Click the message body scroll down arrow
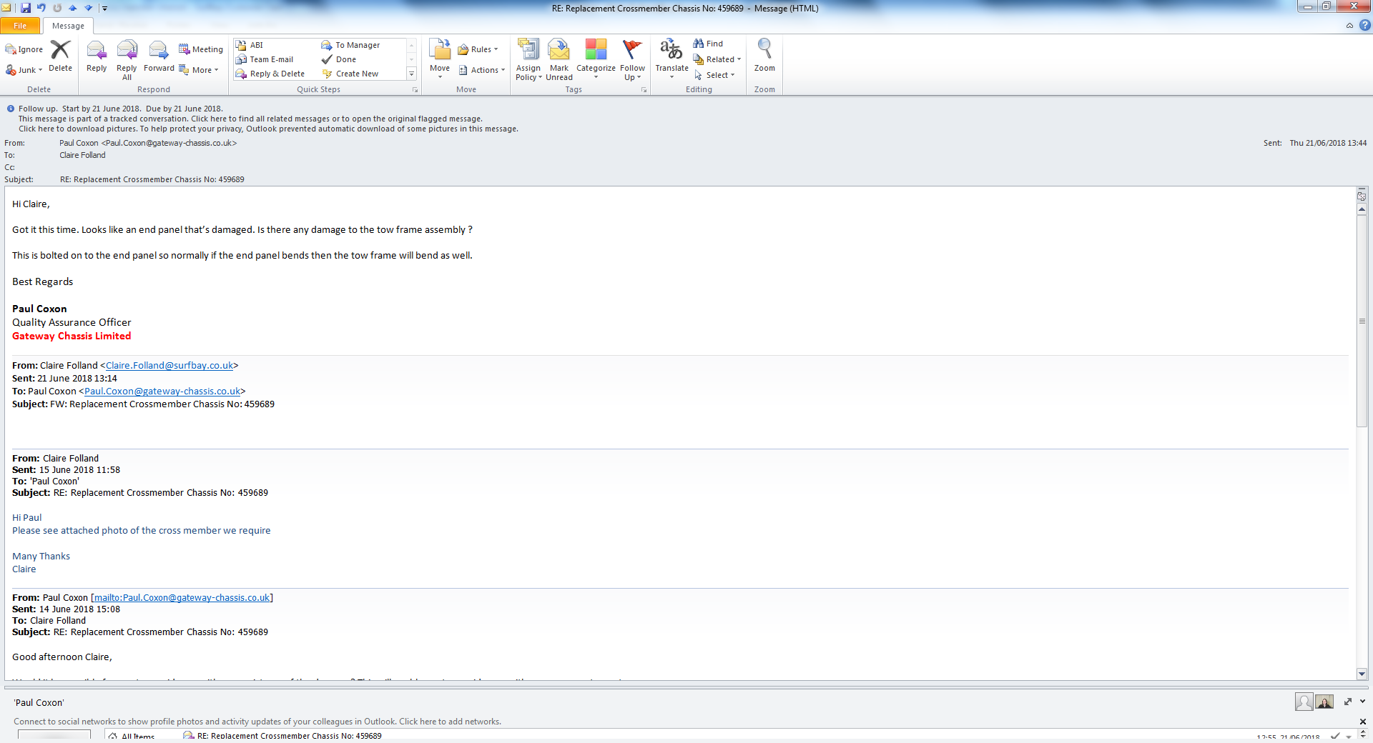The height and width of the screenshot is (743, 1373). pyautogui.click(x=1362, y=674)
